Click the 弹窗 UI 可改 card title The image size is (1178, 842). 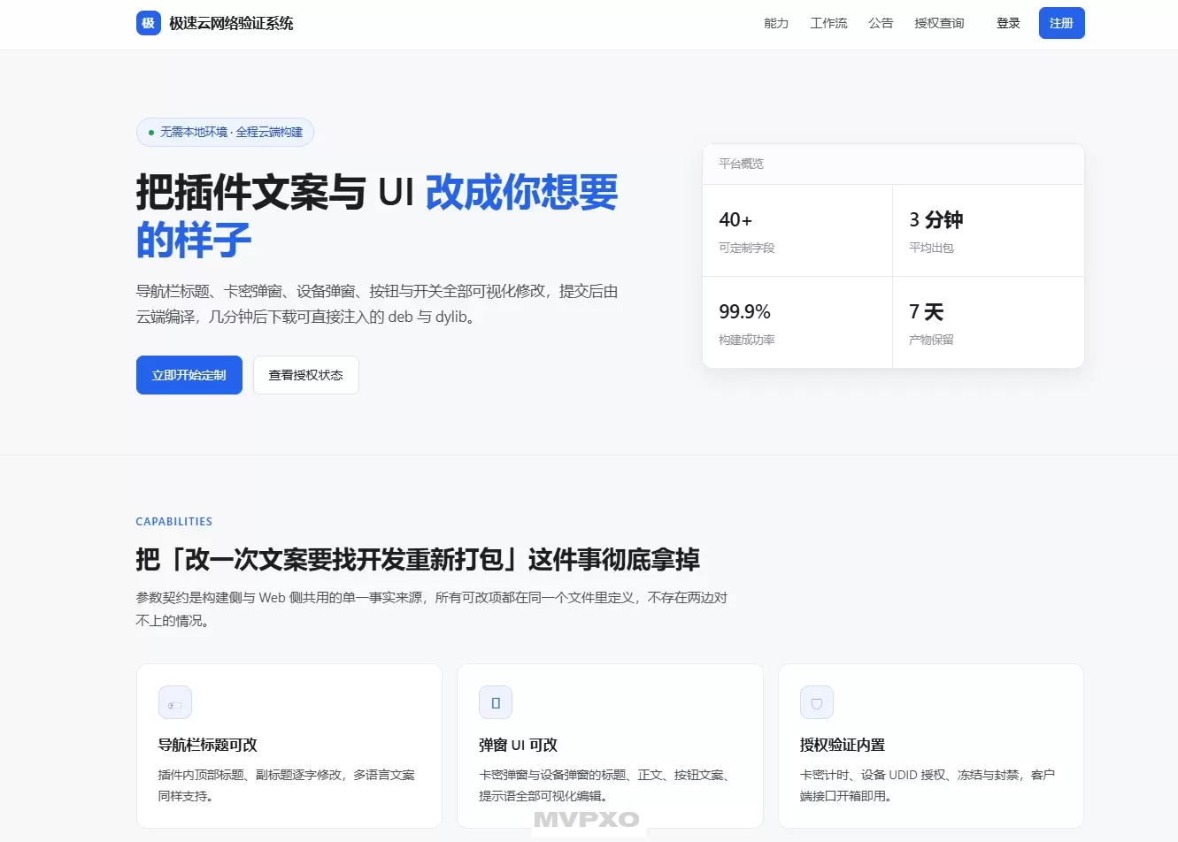(x=518, y=746)
